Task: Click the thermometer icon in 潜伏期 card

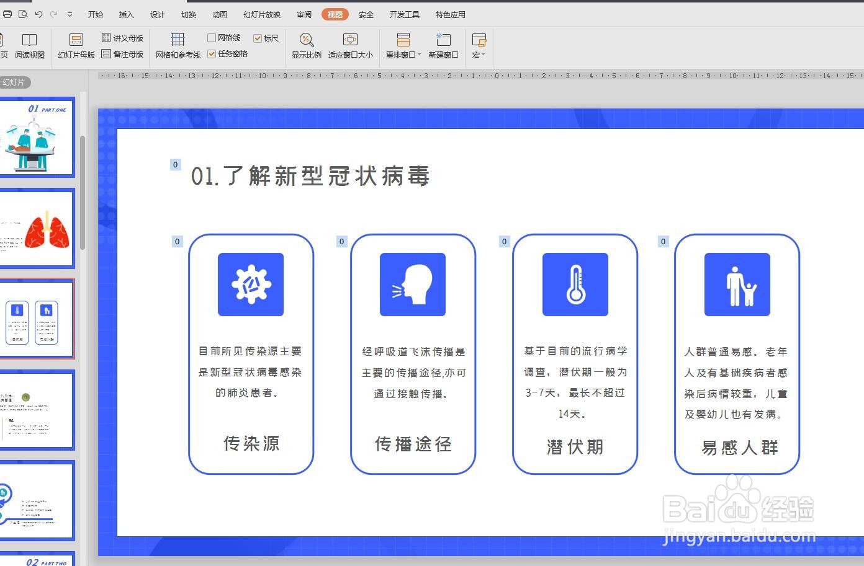Action: point(575,285)
